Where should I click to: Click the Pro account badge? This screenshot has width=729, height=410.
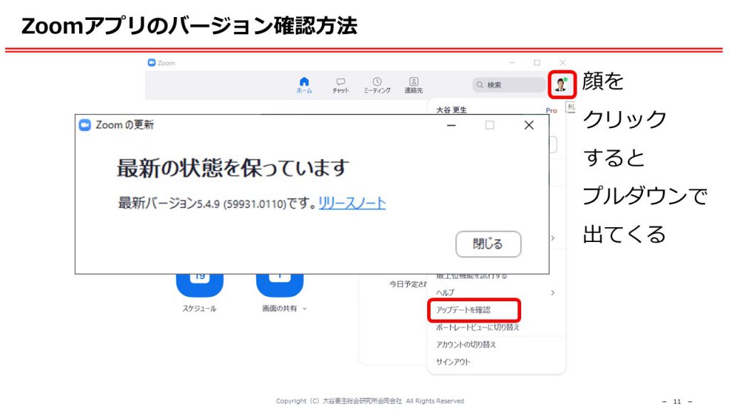(x=552, y=110)
